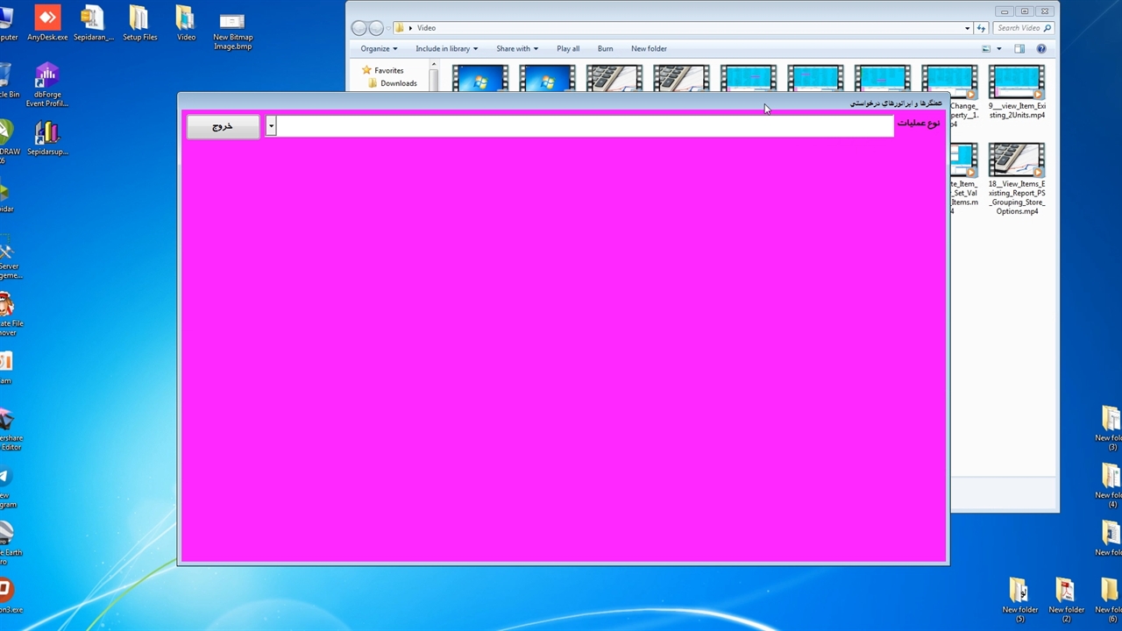Select the New Bitmap Image.bmp file
This screenshot has width=1122, height=631.
pyautogui.click(x=232, y=21)
